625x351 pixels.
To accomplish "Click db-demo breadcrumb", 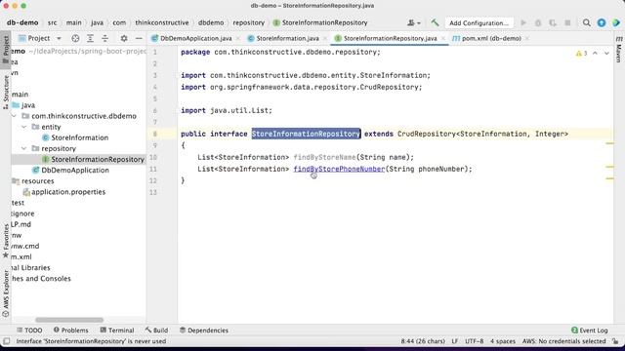I will (x=22, y=22).
